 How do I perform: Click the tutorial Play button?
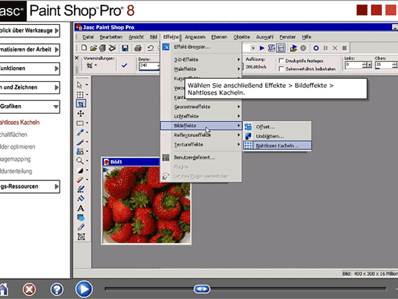click(x=84, y=289)
